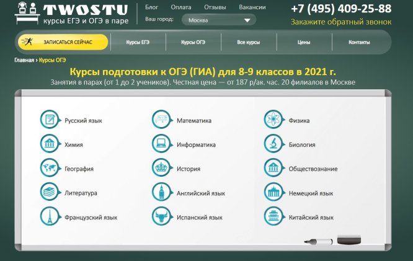Open the Химия icon
The height and width of the screenshot is (261, 413).
50,144
